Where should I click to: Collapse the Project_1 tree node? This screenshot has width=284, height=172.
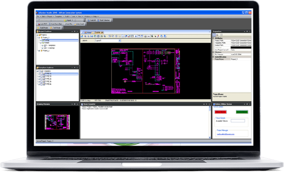coord(39,37)
